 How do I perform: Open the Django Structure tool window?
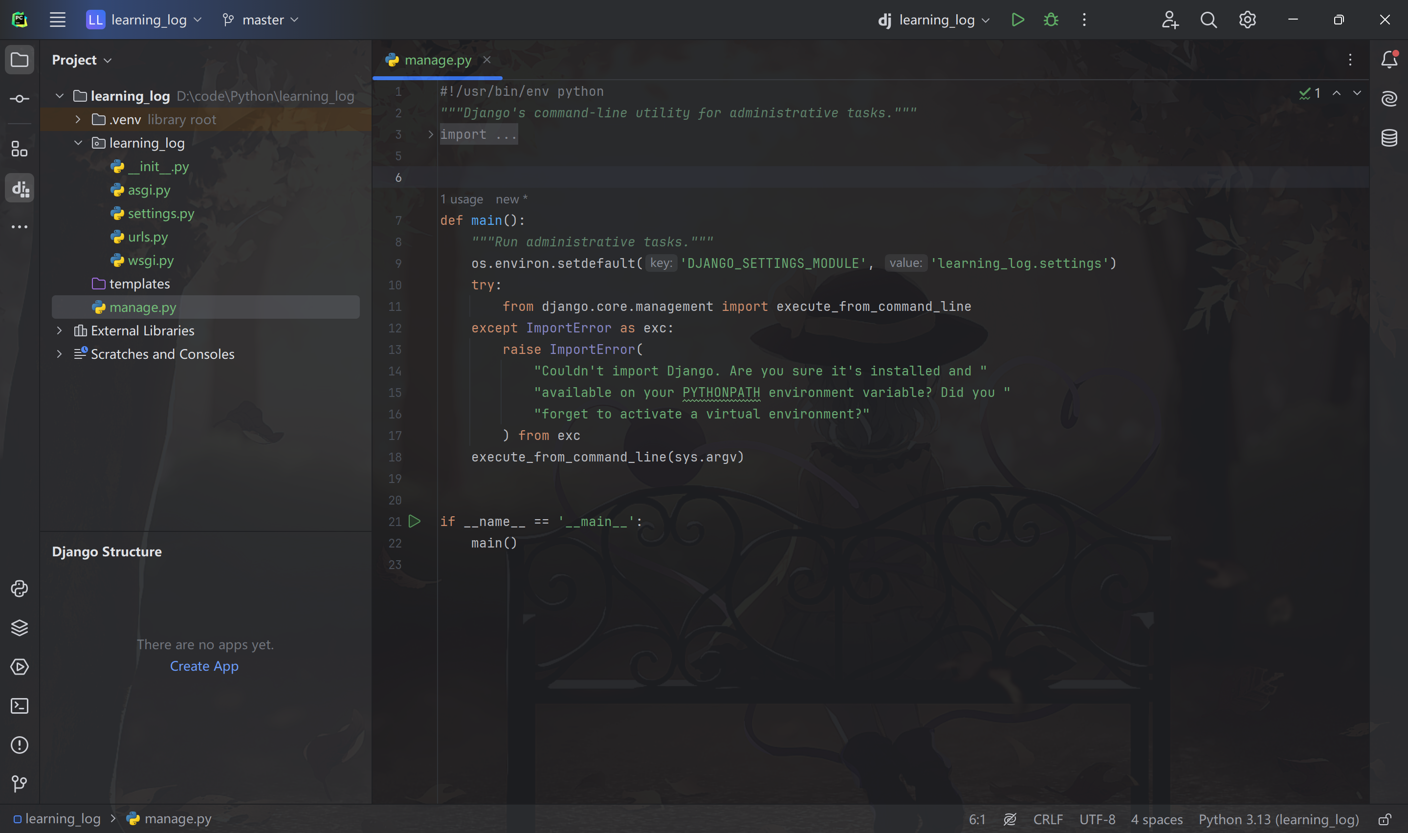pos(20,189)
